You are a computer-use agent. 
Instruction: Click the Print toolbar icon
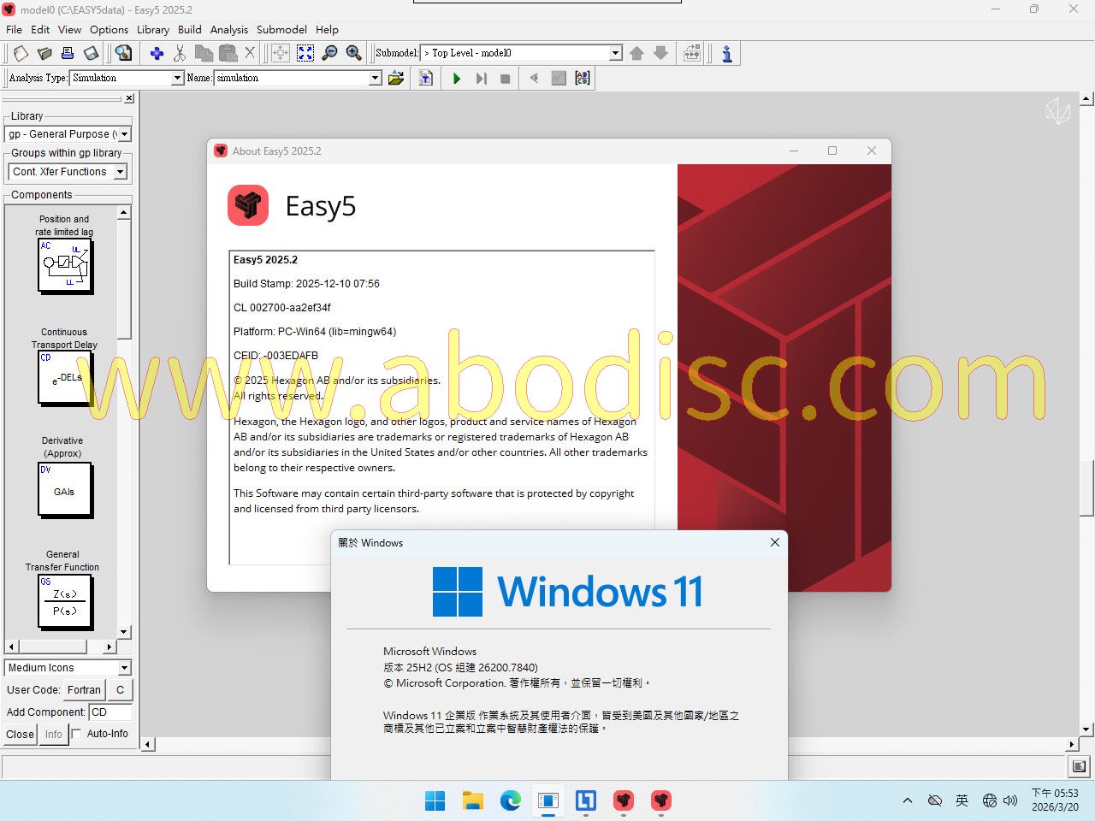click(x=68, y=53)
